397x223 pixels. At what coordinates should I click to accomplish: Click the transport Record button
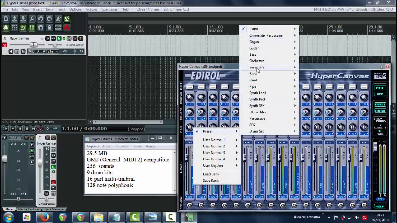point(41,129)
